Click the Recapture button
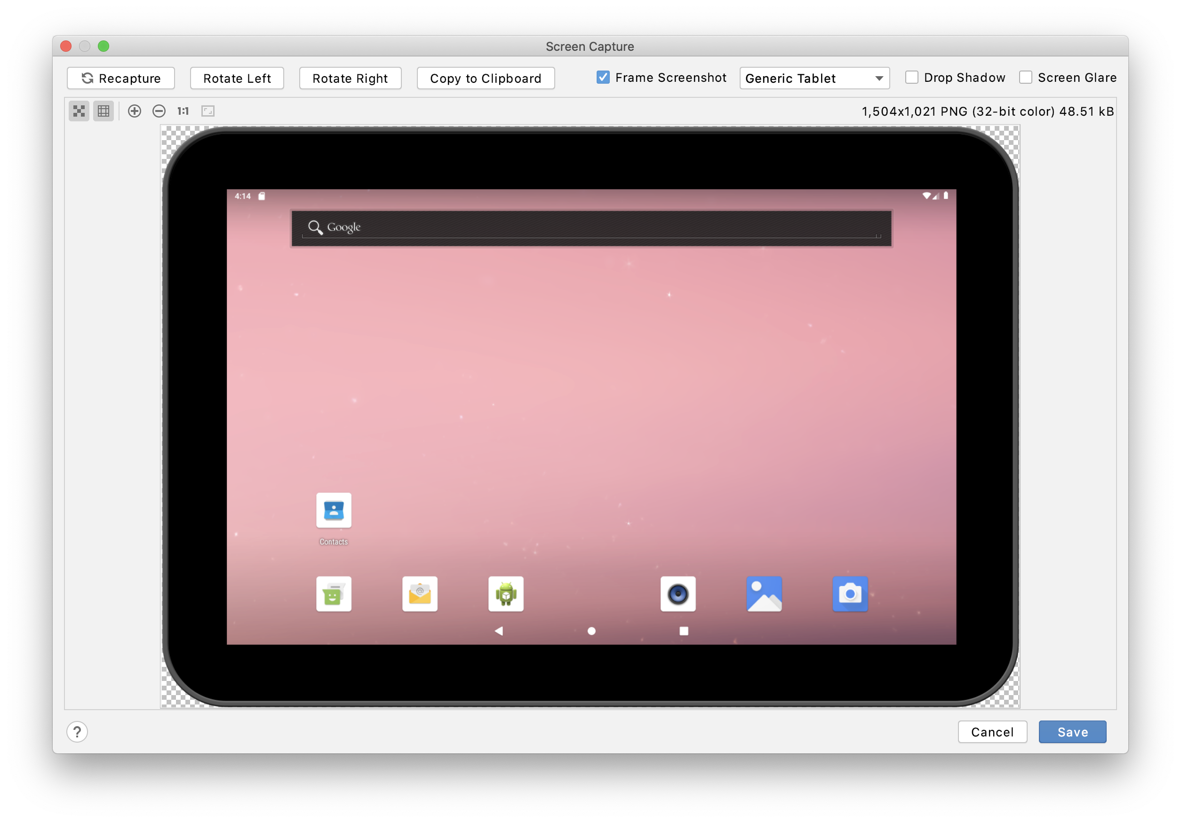1181x823 pixels. tap(125, 78)
